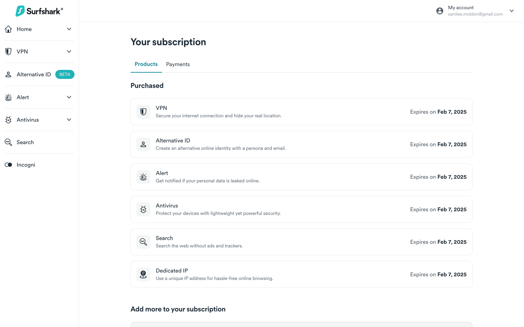Click the VPN shield icon in sidebar
Viewport: 524px width, 327px height.
tap(8, 52)
